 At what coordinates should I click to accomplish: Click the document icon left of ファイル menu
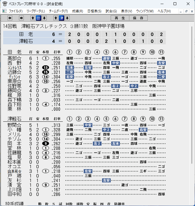click(x=5, y=11)
